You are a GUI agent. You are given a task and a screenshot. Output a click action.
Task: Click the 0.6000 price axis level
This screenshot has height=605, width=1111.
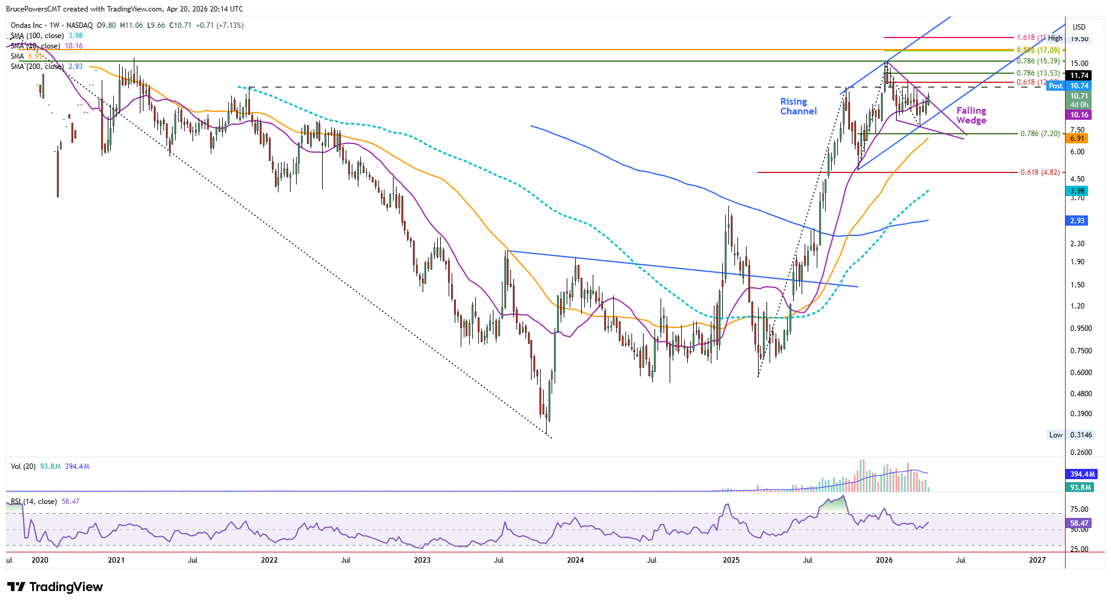pos(1081,373)
